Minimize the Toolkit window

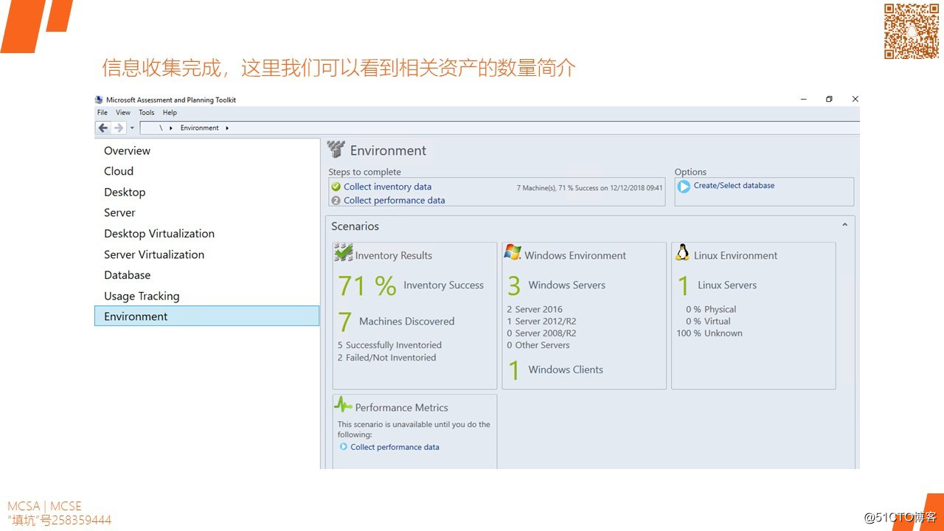pos(804,99)
